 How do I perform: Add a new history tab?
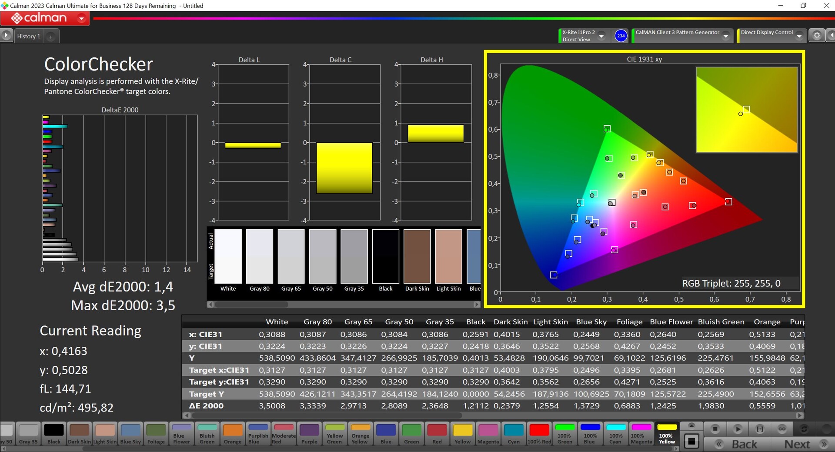50,37
